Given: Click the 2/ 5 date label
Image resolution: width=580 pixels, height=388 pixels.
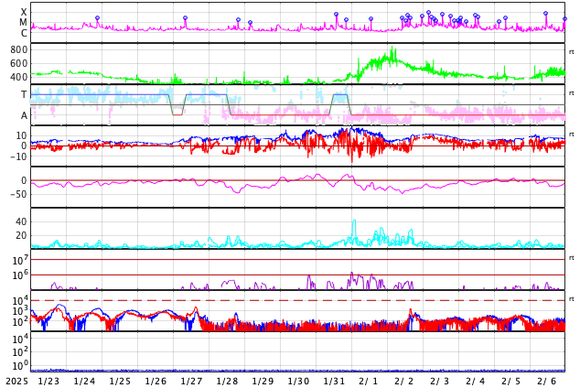Looking at the screenshot, I should [x=511, y=382].
